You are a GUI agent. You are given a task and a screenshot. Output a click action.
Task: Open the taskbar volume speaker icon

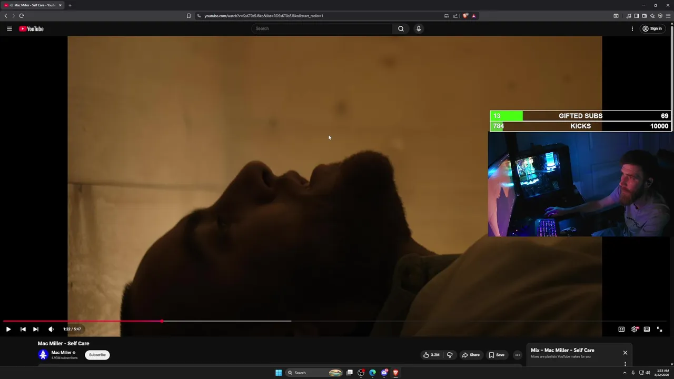coord(648,373)
